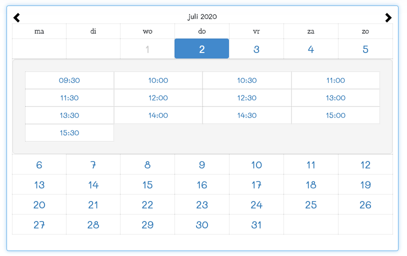Select the 15:00 time slot
Viewport: 407px width, 256px height.
335,115
